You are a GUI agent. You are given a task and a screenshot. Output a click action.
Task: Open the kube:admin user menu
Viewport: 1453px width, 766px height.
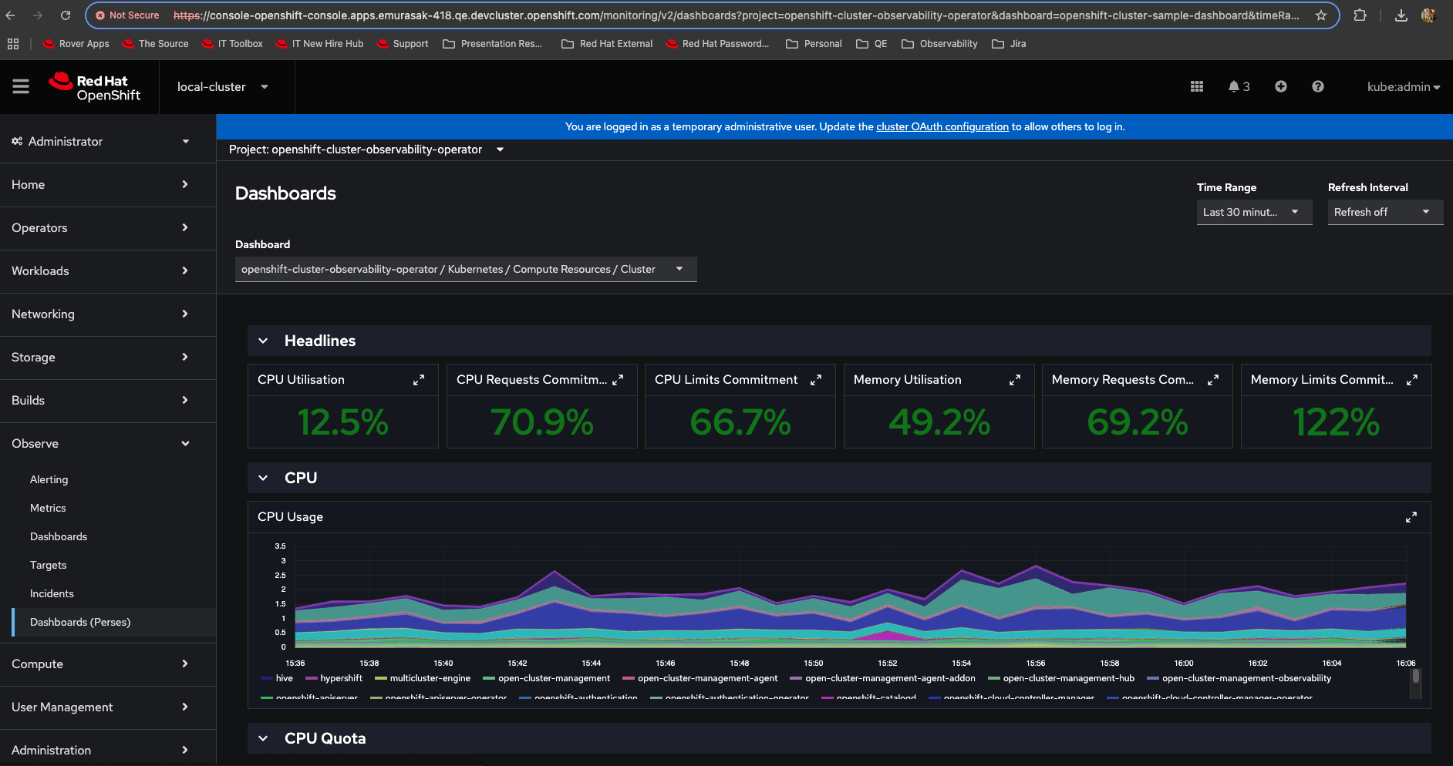(1403, 86)
